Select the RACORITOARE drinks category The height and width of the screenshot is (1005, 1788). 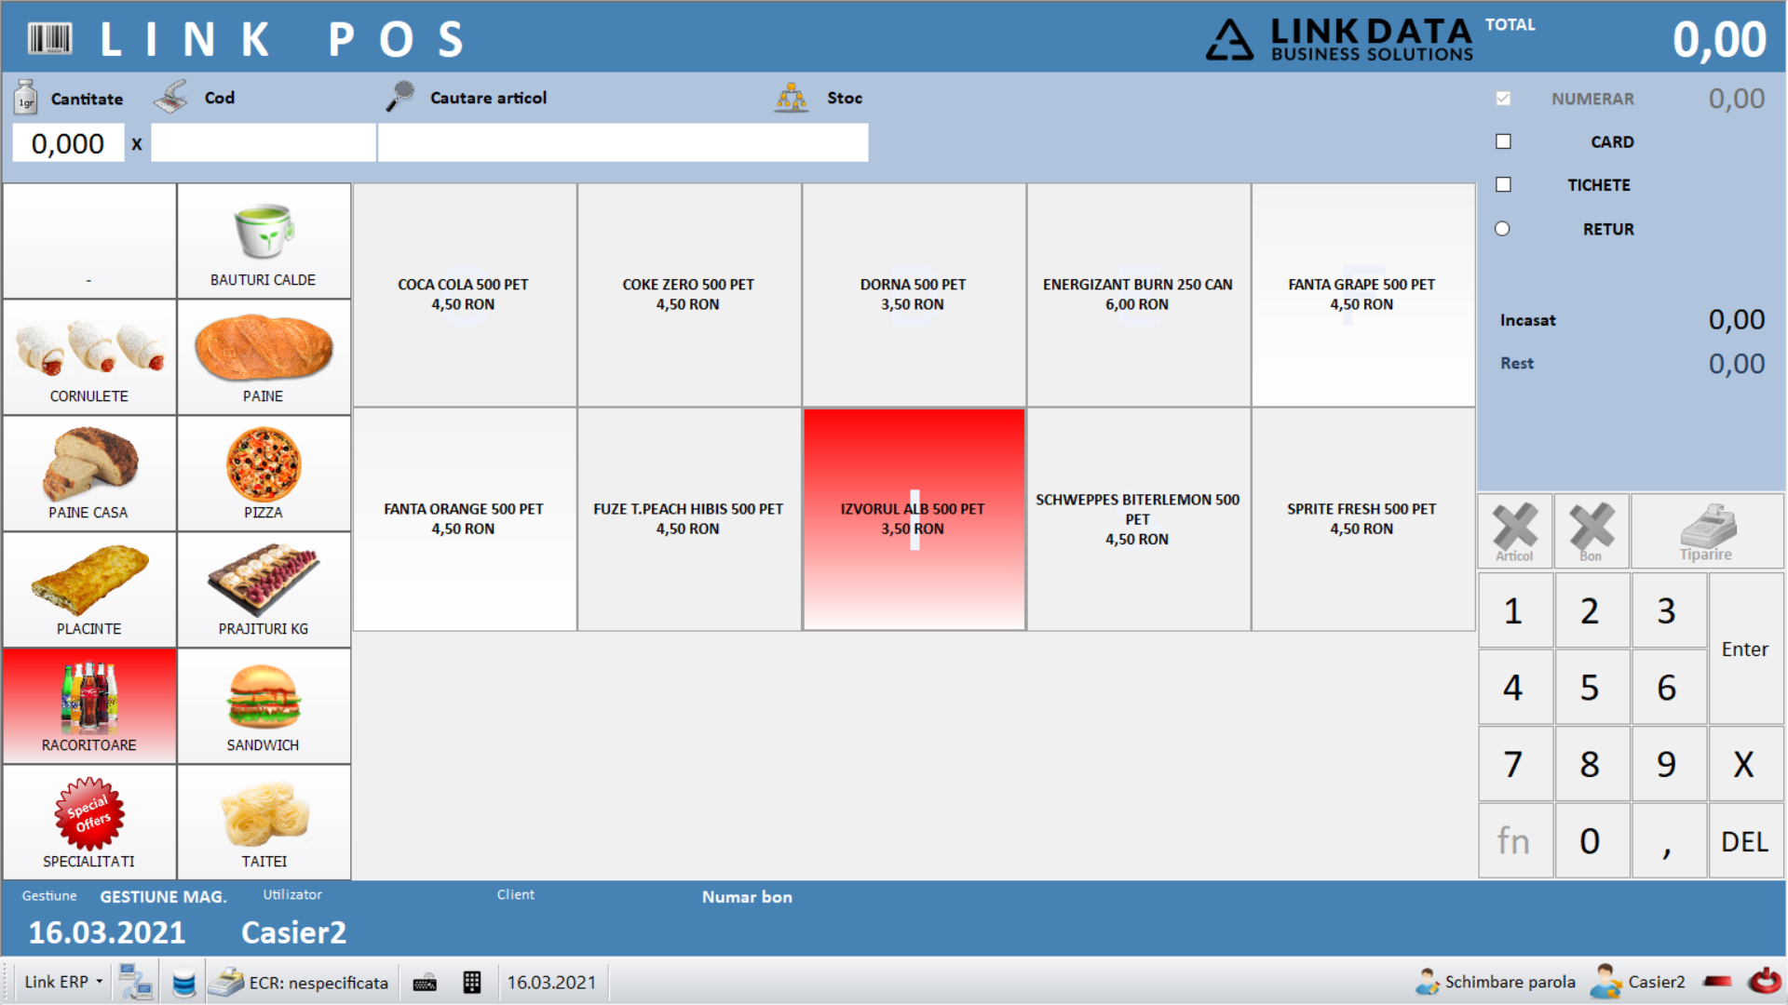click(89, 706)
